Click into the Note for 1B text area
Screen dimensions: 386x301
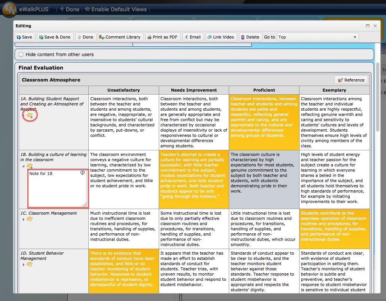click(58, 188)
